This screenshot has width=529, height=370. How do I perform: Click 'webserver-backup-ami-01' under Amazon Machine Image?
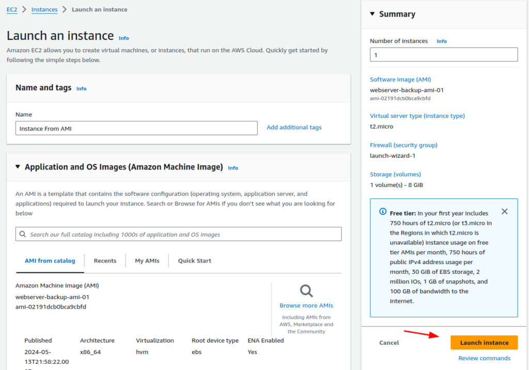pos(52,297)
